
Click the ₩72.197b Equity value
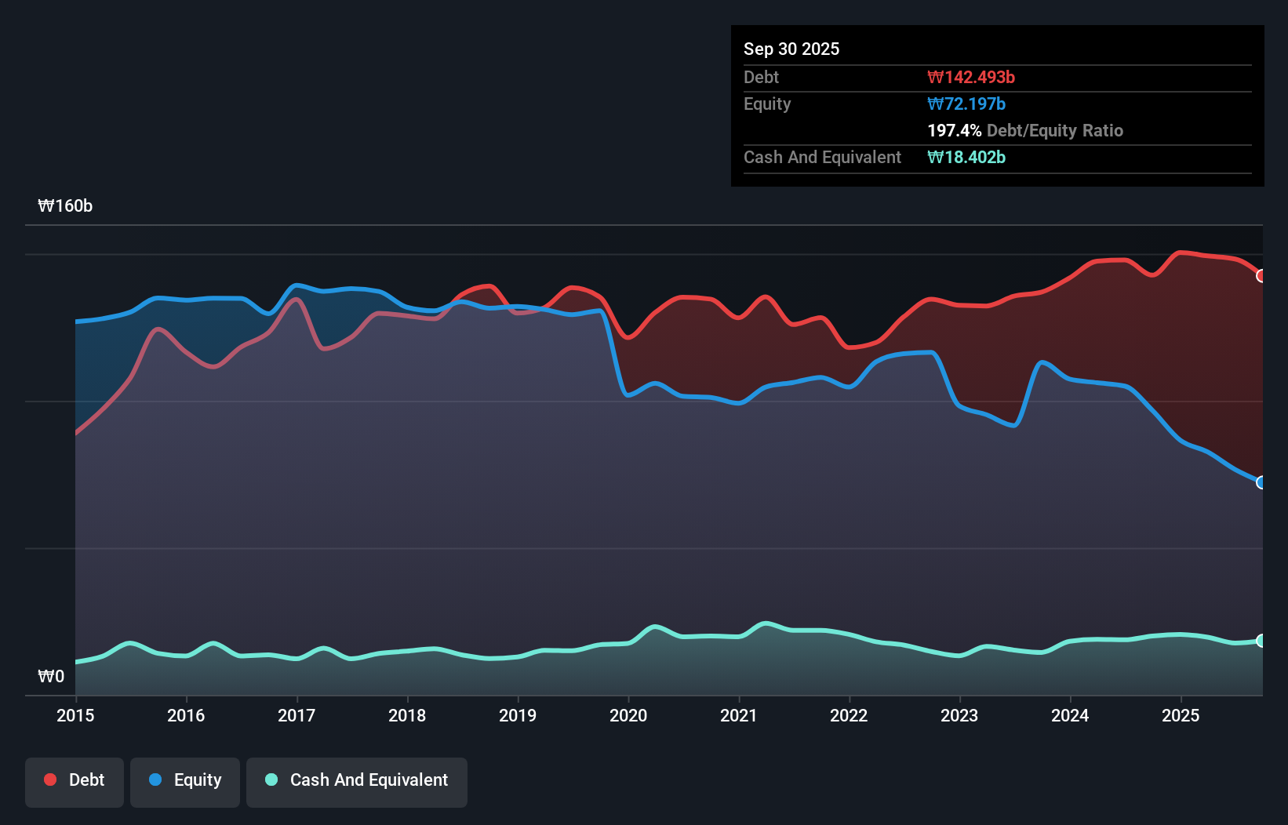point(966,104)
